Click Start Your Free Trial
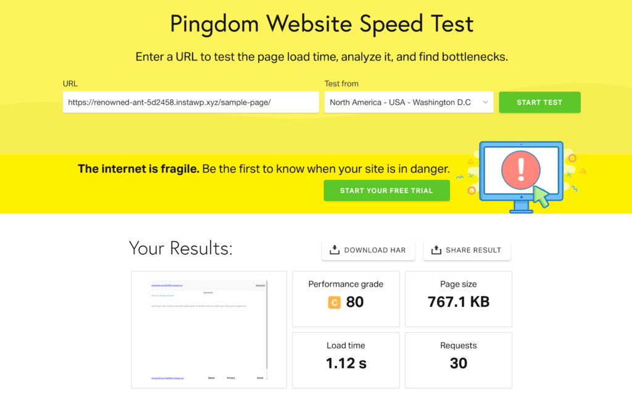This screenshot has height=413, width=632. (386, 191)
